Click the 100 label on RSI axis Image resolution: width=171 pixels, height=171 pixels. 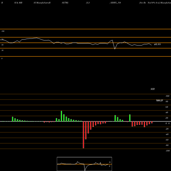[x=3, y=31]
